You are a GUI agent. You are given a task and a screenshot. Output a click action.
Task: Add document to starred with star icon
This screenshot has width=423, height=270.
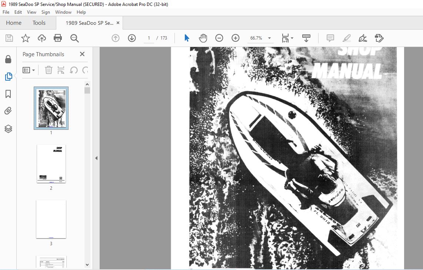tap(25, 38)
